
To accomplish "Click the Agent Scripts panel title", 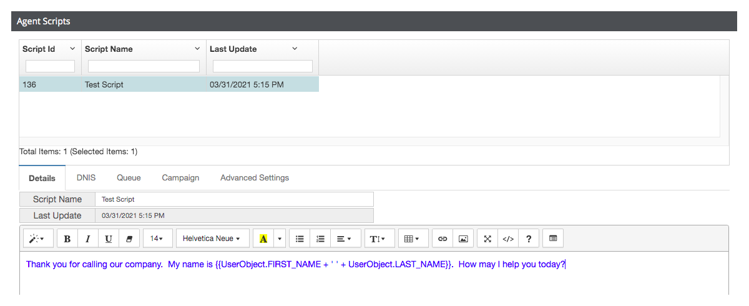I will [44, 21].
